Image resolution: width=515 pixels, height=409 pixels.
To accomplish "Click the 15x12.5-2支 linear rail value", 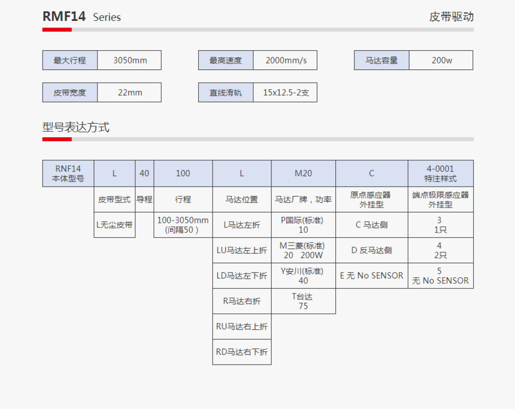I will pos(285,93).
